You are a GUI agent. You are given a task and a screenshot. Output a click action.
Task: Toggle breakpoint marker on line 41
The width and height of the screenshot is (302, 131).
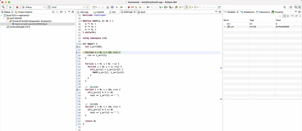pos(77,90)
